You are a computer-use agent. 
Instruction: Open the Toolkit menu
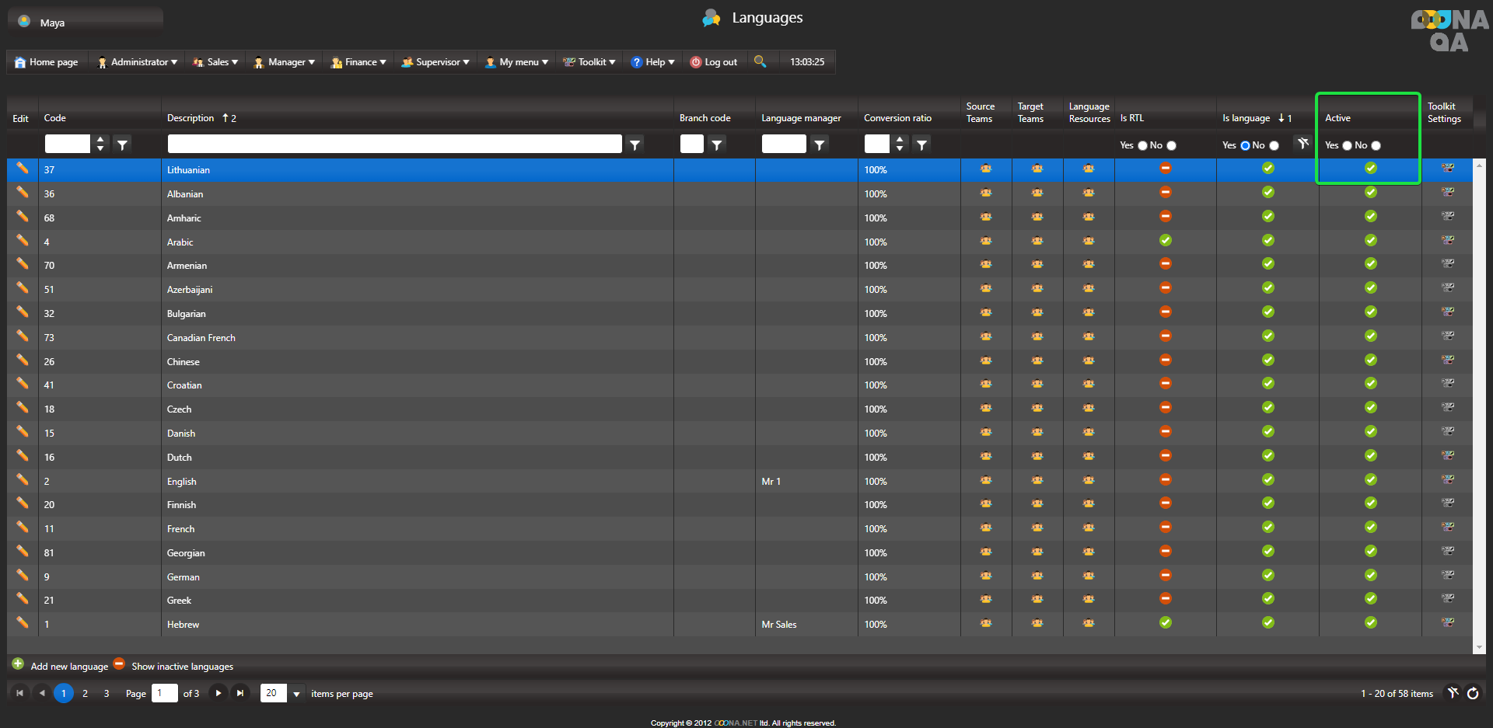[589, 62]
